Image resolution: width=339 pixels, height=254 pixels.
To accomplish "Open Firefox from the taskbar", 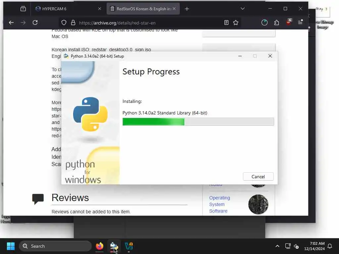I will [99, 246].
